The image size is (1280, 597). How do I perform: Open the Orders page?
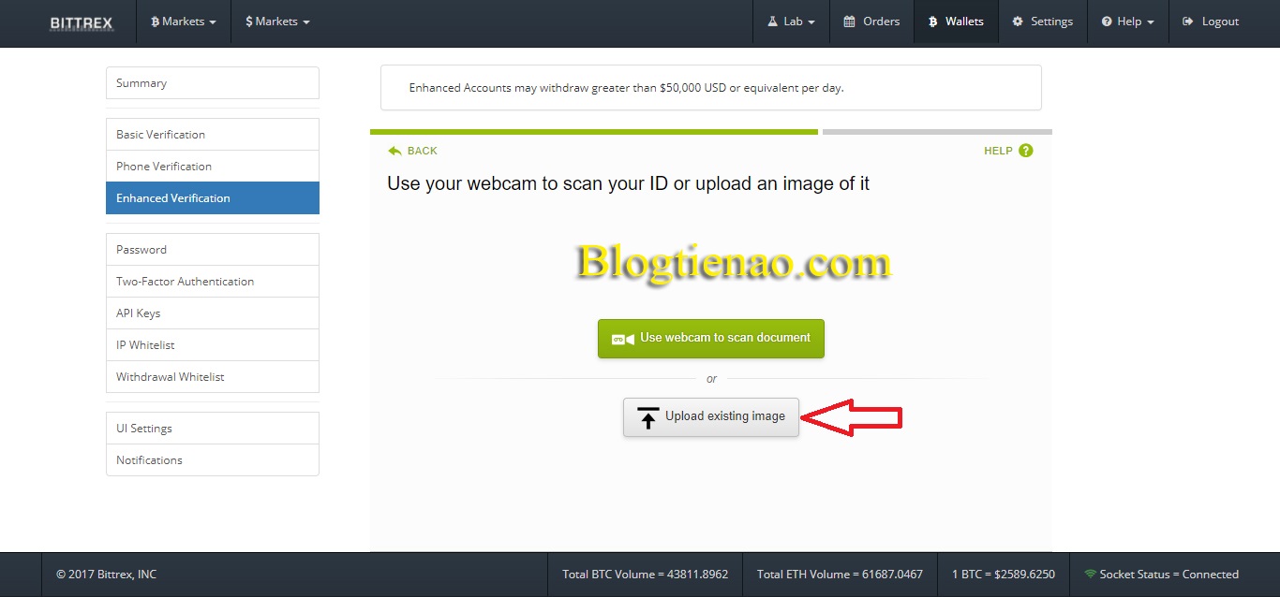[x=871, y=22]
